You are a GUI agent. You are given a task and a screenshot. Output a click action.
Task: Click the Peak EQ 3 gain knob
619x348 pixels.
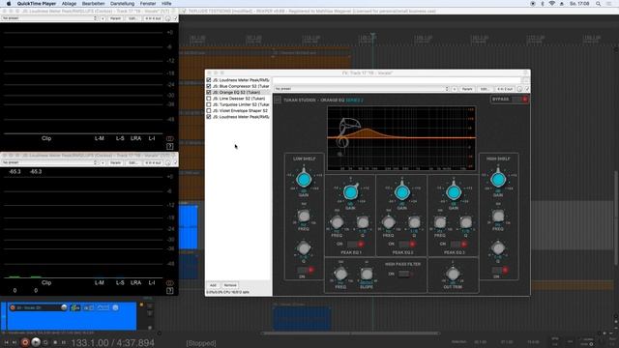coord(454,192)
